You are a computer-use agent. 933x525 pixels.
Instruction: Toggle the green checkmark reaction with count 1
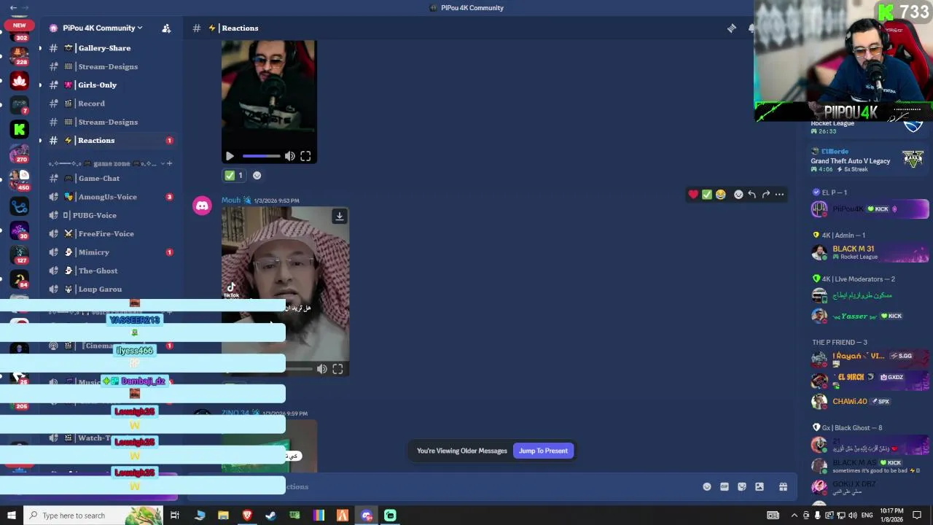coord(234,175)
